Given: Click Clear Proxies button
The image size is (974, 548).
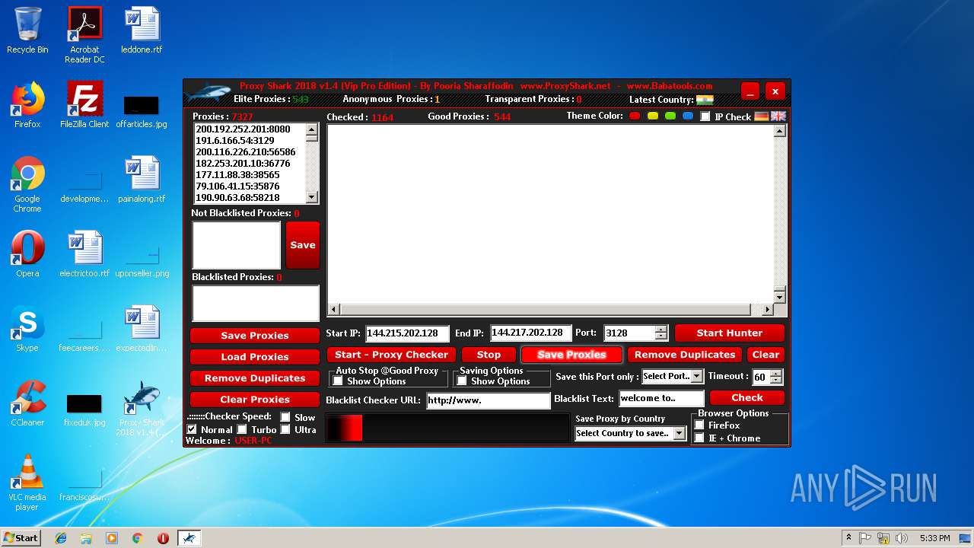Looking at the screenshot, I should pyautogui.click(x=255, y=400).
